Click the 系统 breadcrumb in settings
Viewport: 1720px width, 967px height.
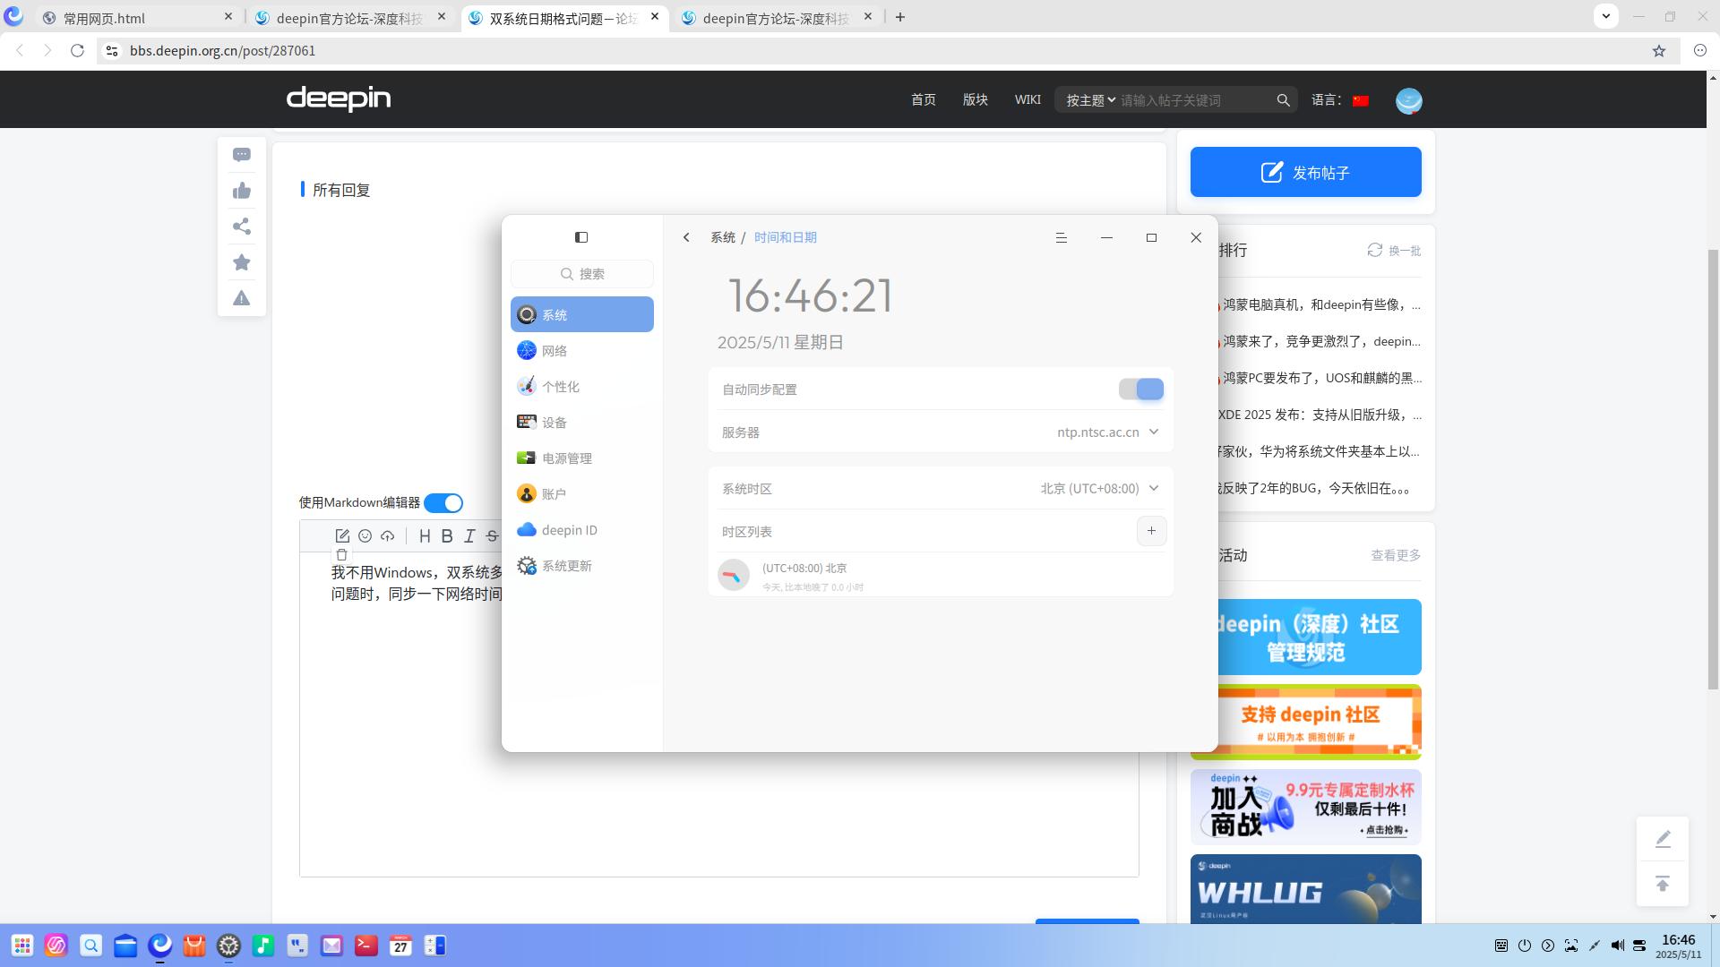tap(723, 237)
